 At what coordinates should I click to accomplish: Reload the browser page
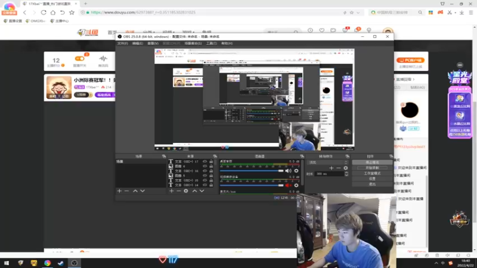tap(44, 13)
